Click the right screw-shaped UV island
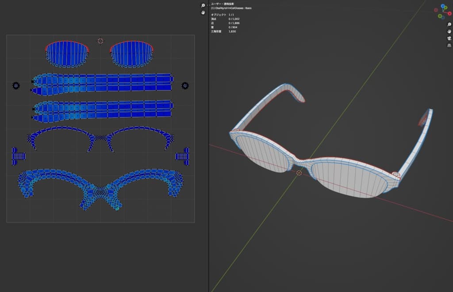The image size is (453, 292). point(182,156)
